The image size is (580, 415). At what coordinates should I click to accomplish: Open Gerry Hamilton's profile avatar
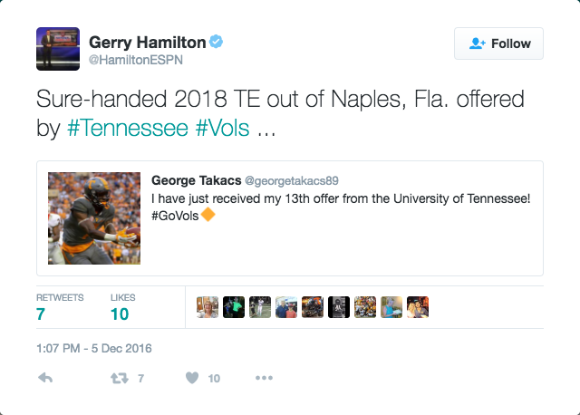click(58, 49)
